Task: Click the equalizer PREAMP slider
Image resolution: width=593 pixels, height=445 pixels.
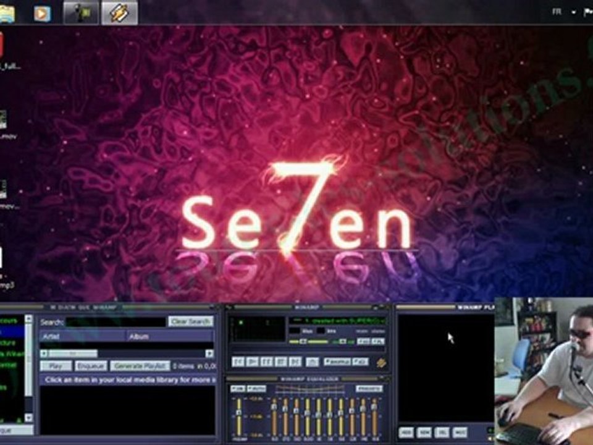Action: [239, 417]
